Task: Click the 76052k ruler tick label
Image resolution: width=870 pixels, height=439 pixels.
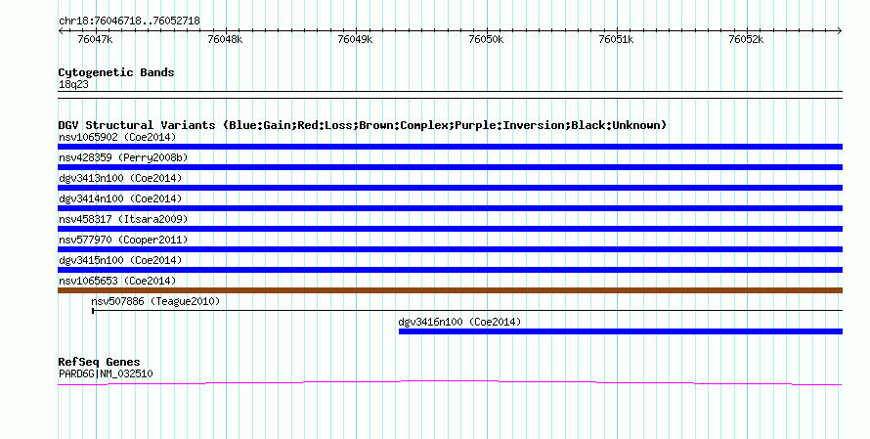Action: click(746, 39)
